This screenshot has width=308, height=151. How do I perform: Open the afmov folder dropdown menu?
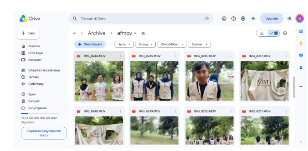pos(135,33)
